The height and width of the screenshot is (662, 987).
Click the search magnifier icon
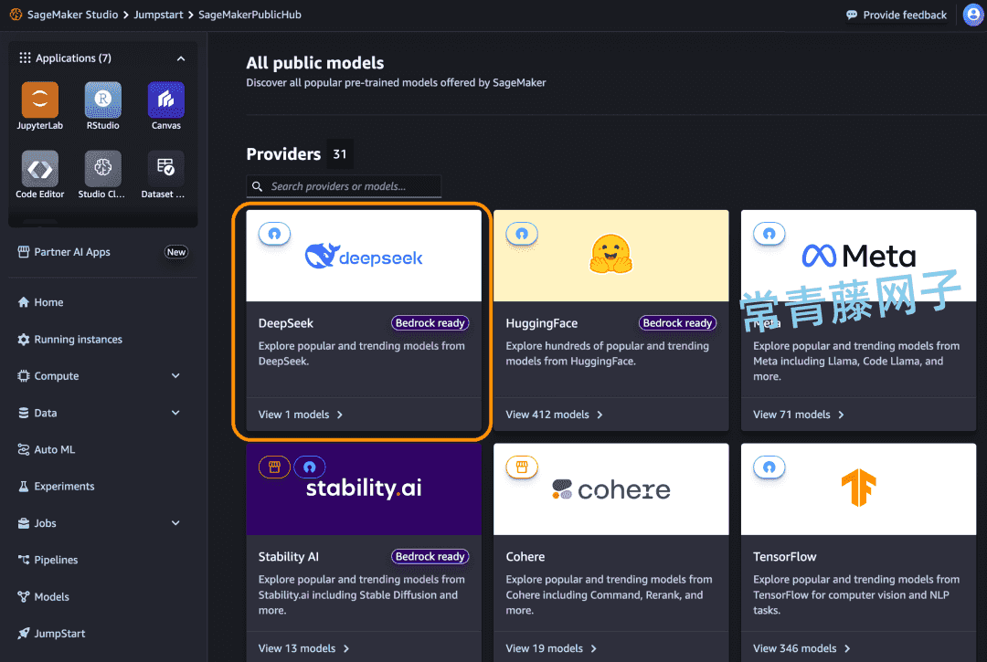click(257, 186)
